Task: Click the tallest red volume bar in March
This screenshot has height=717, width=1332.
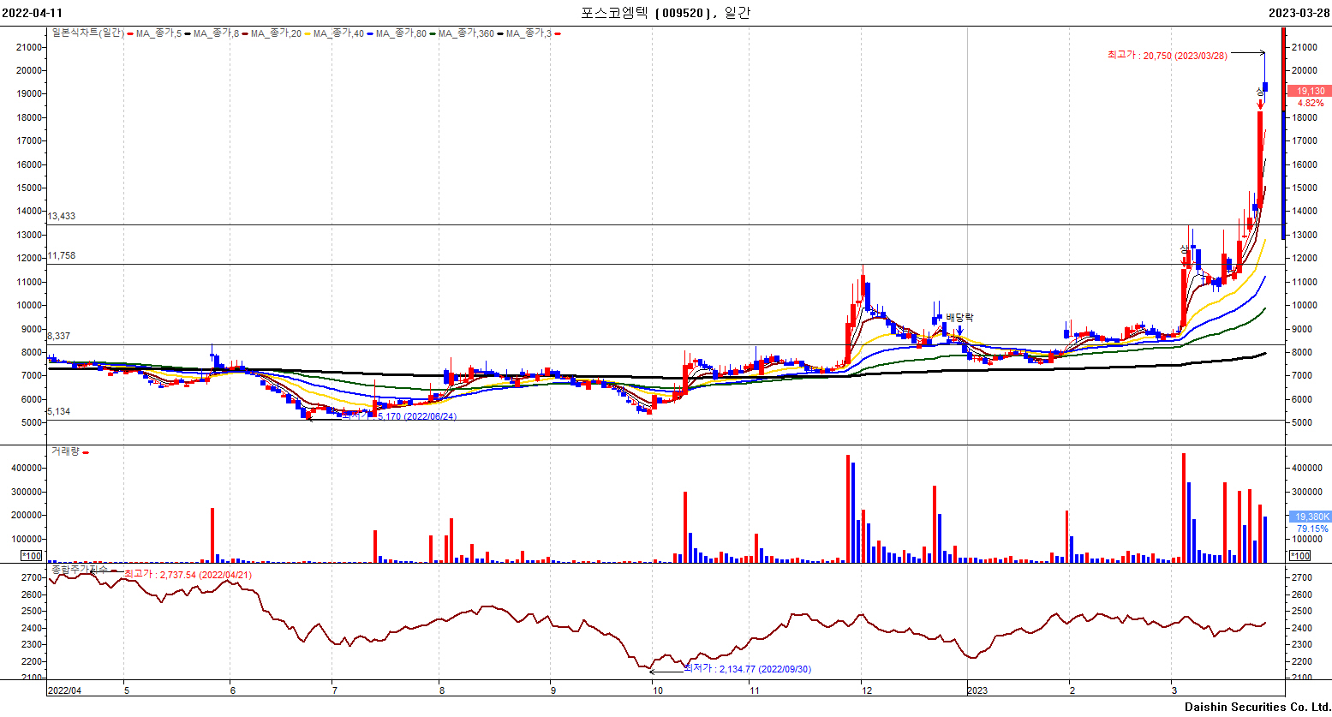Action: coord(1184,508)
